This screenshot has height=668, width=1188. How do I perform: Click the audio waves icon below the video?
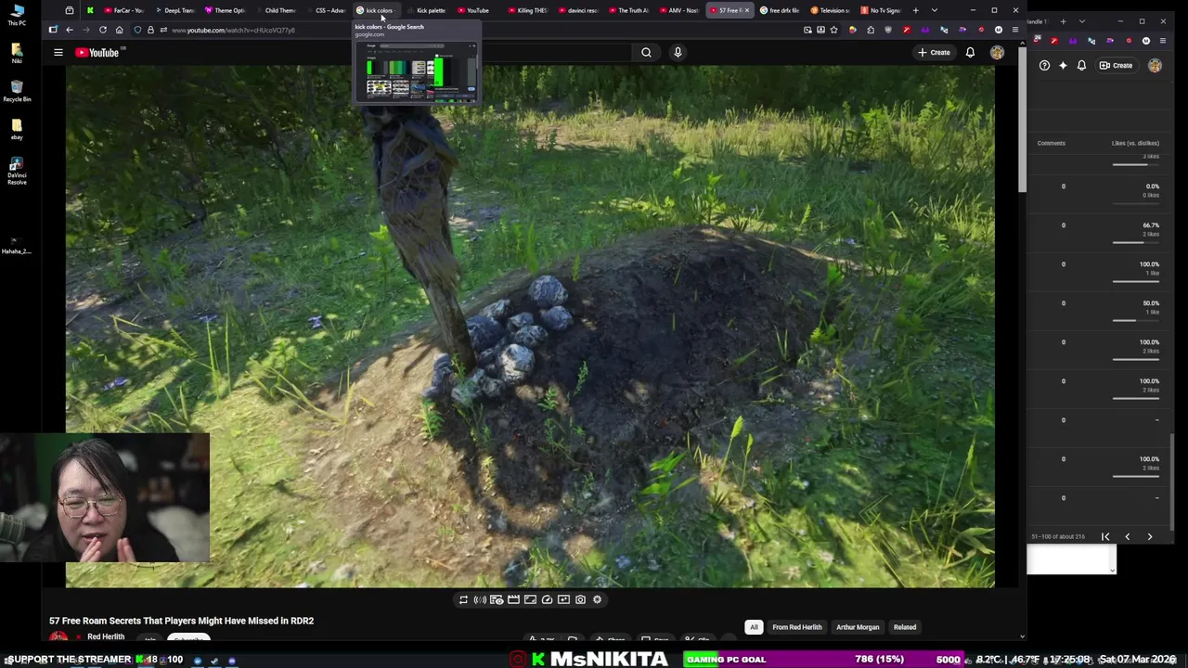480,599
